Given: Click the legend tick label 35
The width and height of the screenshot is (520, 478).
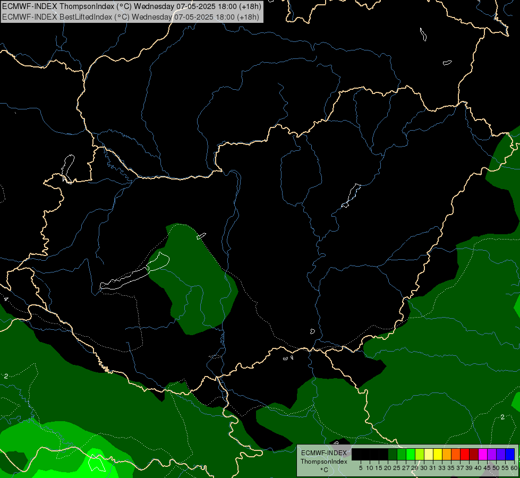Looking at the screenshot, I should tap(451, 468).
